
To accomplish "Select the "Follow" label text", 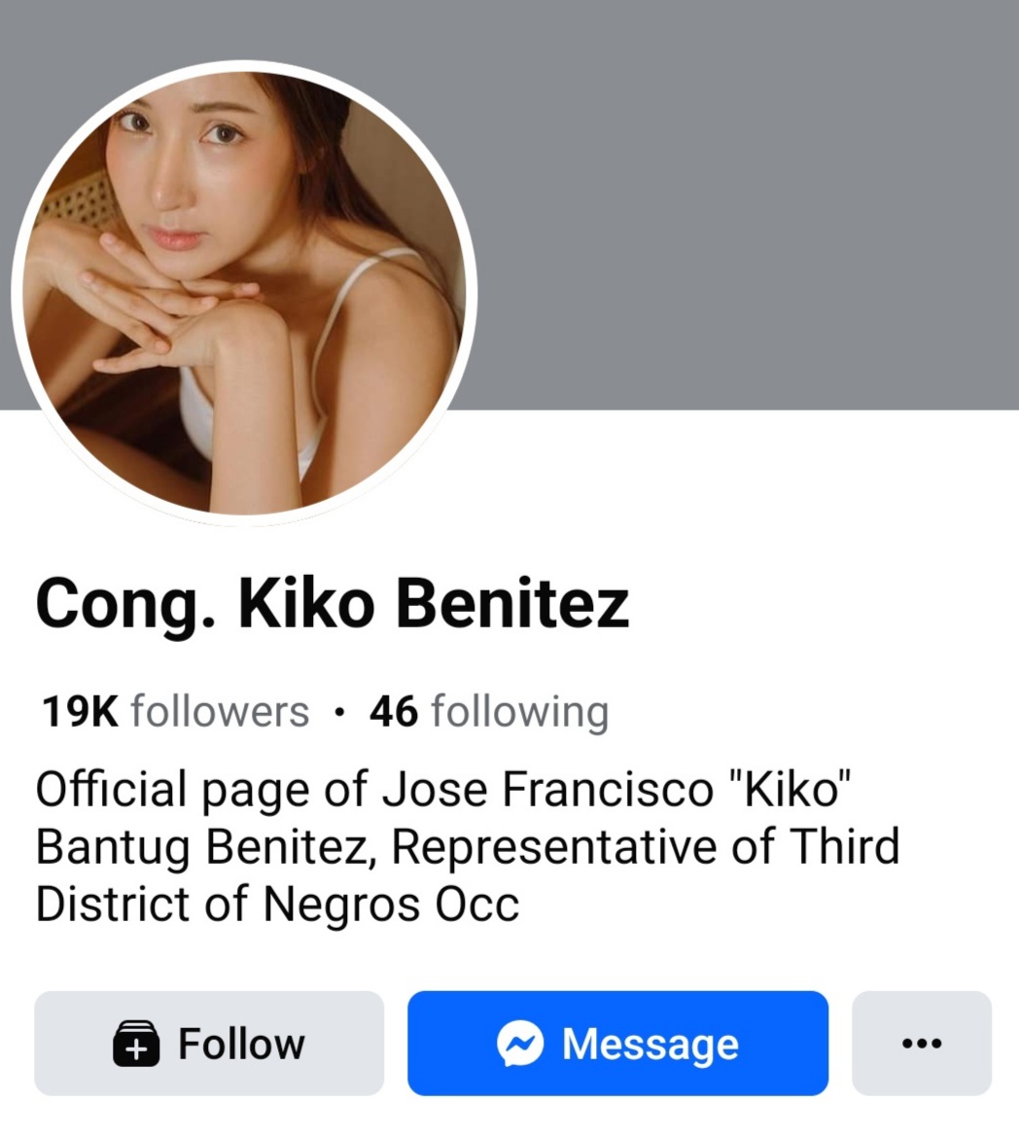I will (x=241, y=1044).
